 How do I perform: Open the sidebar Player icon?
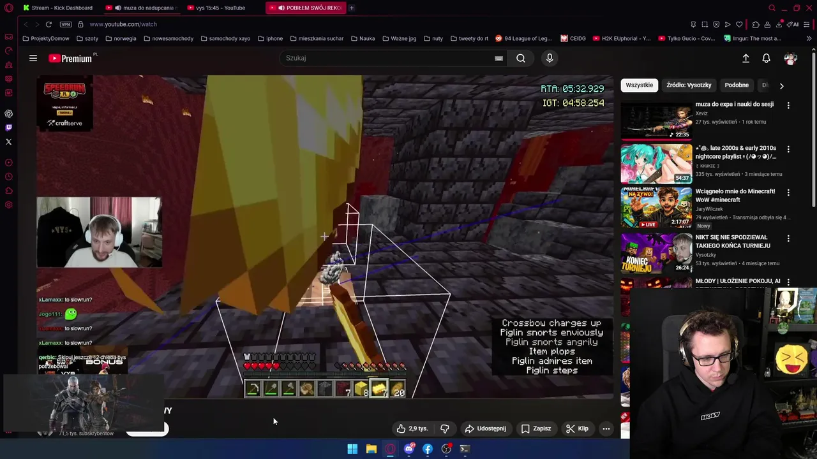point(8,163)
